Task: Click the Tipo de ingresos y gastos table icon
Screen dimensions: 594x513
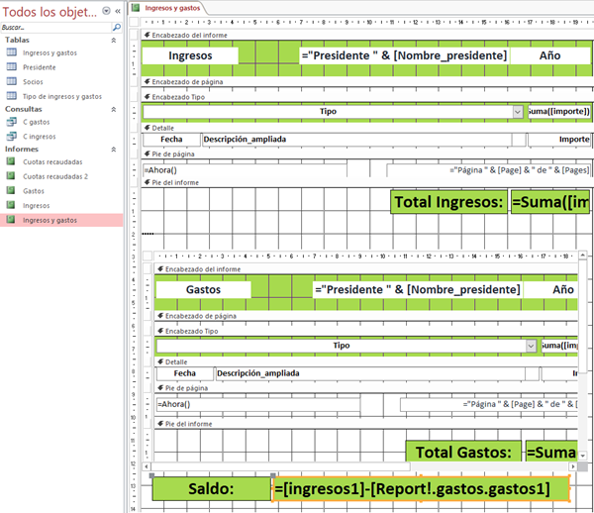Action: pyautogui.click(x=12, y=96)
